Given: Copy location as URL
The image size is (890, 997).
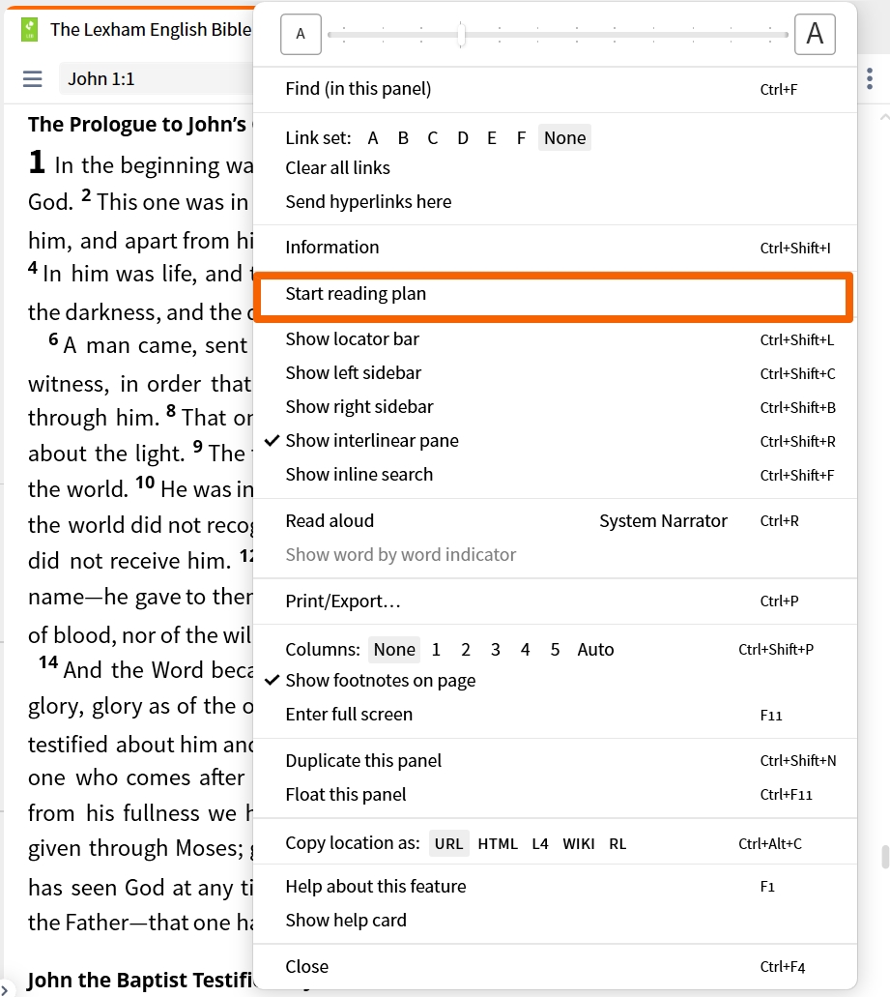Looking at the screenshot, I should 448,844.
